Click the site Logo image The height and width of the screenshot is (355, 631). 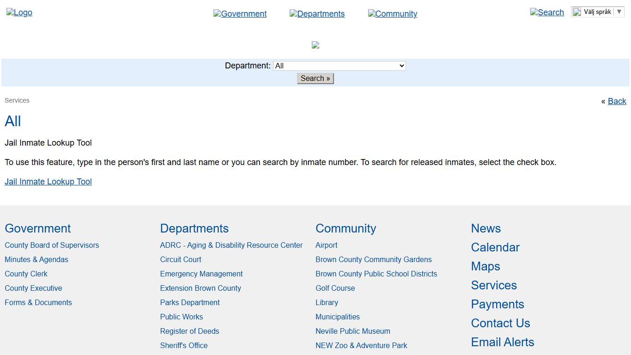19,12
